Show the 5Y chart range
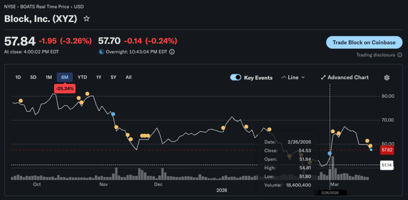Screen dimensions: 408x200 pos(114,77)
